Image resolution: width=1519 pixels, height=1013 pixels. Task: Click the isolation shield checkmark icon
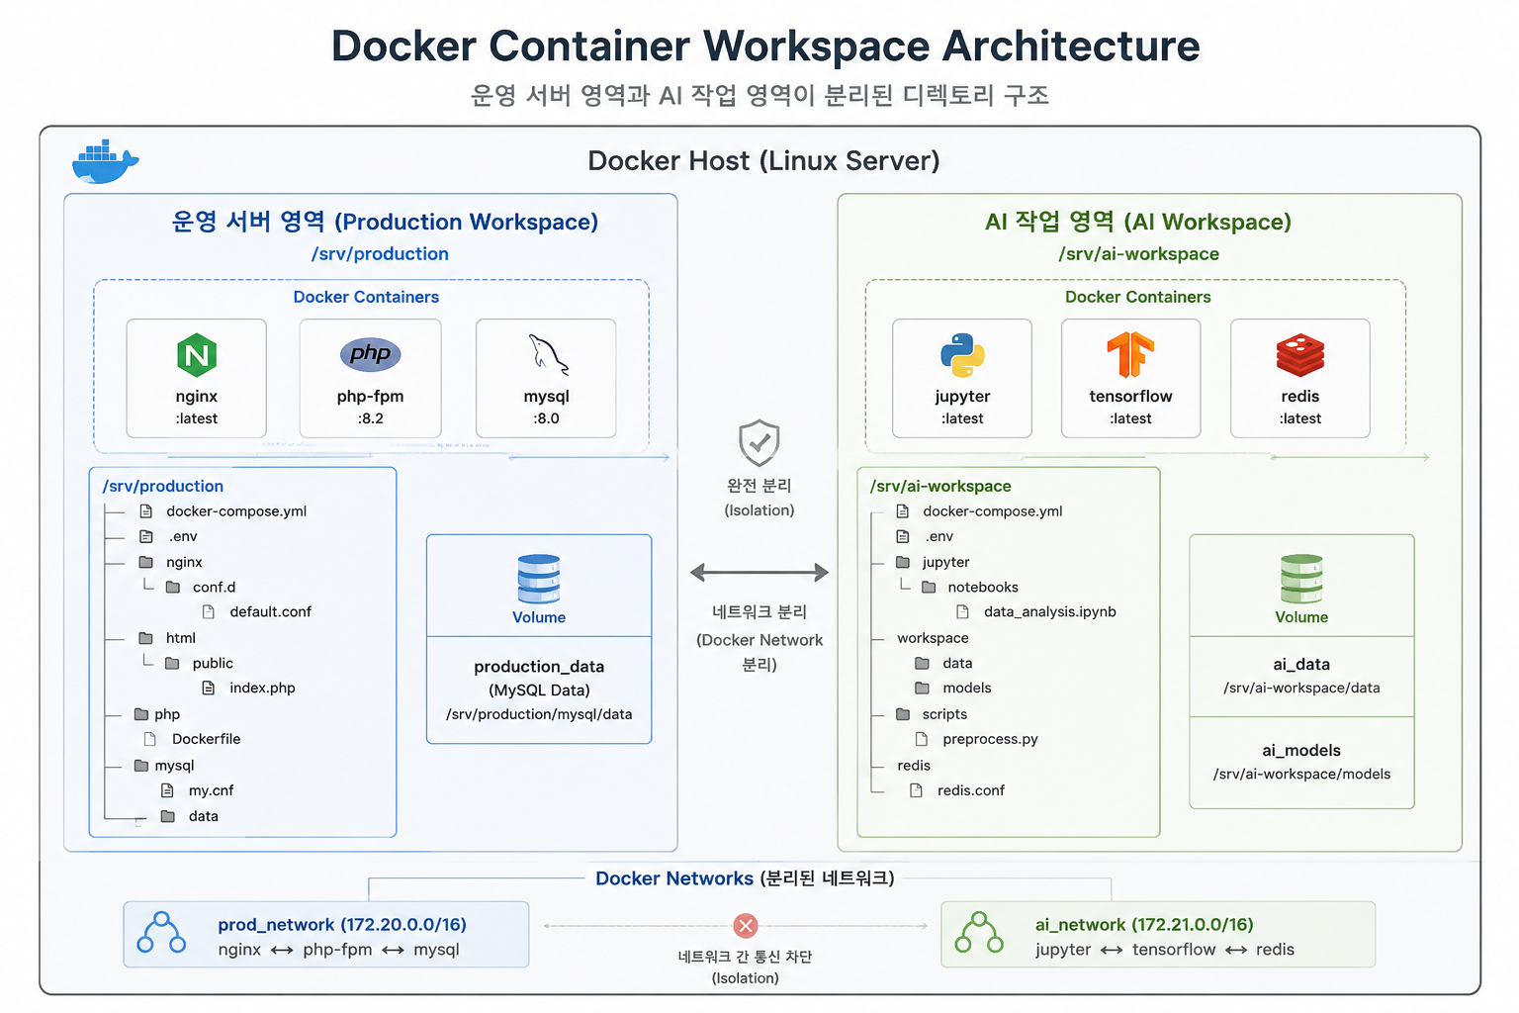(x=759, y=443)
